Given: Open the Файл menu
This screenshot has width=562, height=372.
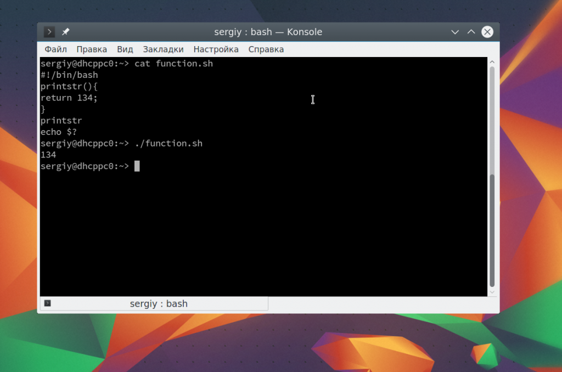Looking at the screenshot, I should tap(55, 49).
